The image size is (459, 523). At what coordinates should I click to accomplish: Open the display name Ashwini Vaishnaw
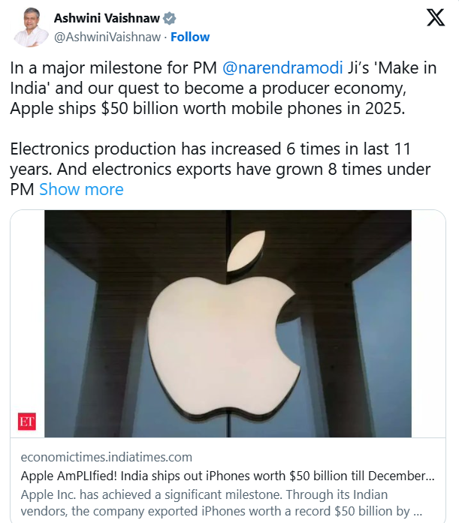coord(107,18)
